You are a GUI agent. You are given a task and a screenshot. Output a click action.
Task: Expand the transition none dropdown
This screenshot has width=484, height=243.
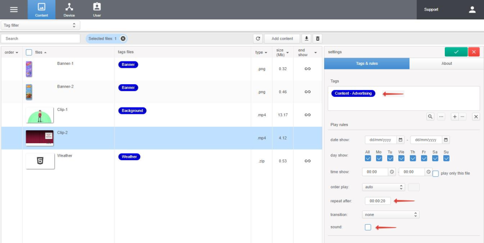(x=391, y=214)
